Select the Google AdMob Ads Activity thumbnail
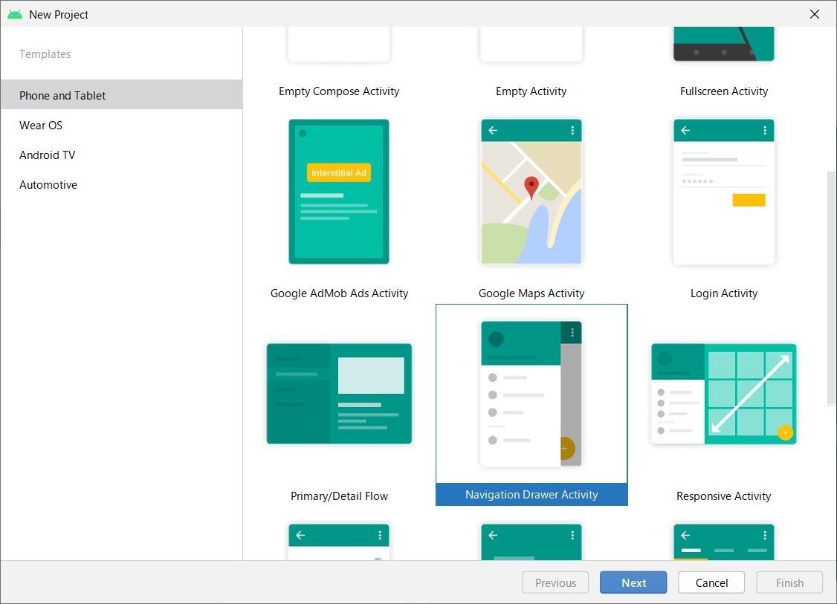837x604 pixels. 339,192
